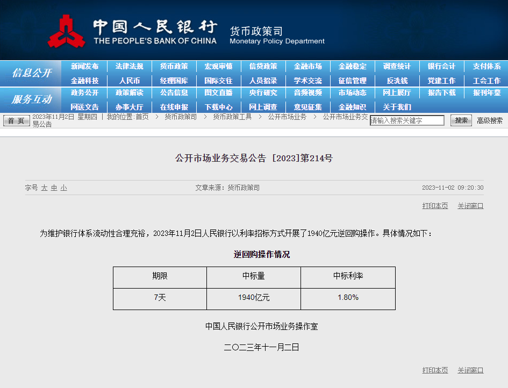Open 党建工作 menu item

click(x=441, y=81)
